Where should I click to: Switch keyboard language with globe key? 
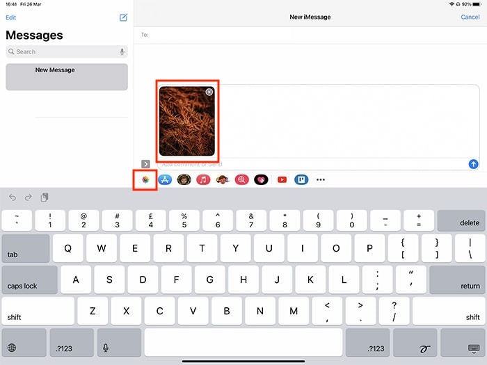click(x=24, y=343)
